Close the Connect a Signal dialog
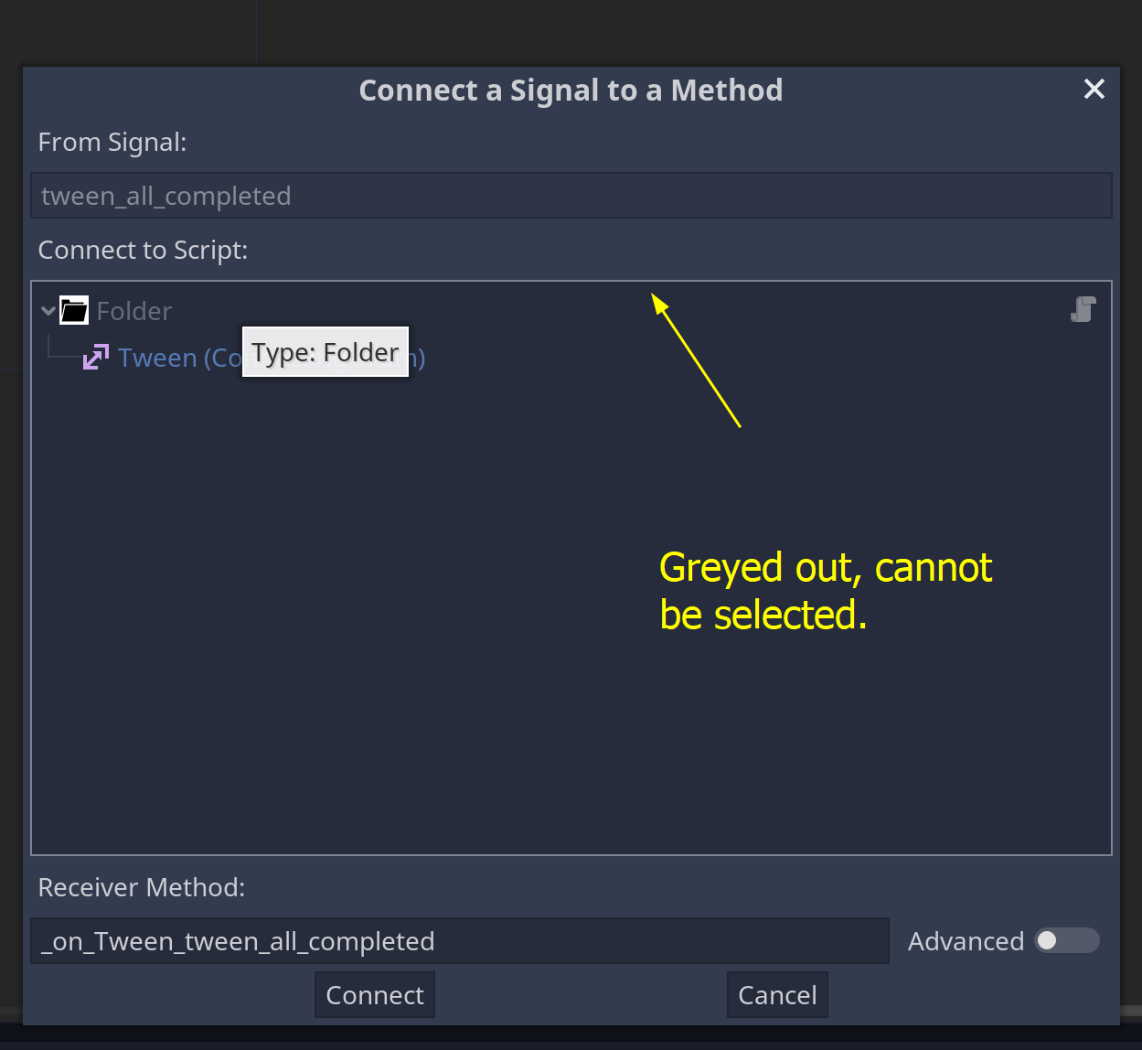 1094,89
